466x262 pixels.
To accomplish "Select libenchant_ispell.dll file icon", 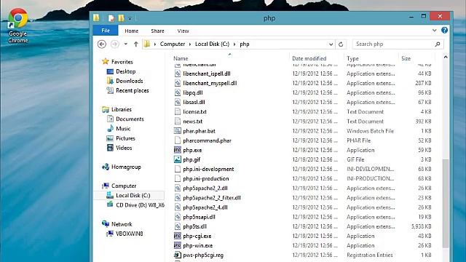I will tap(178, 74).
